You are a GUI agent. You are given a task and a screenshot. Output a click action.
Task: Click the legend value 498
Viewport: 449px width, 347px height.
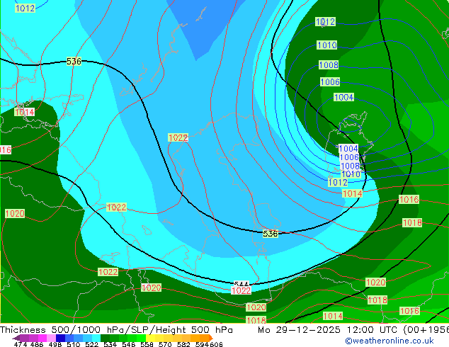pyautogui.click(x=55, y=344)
